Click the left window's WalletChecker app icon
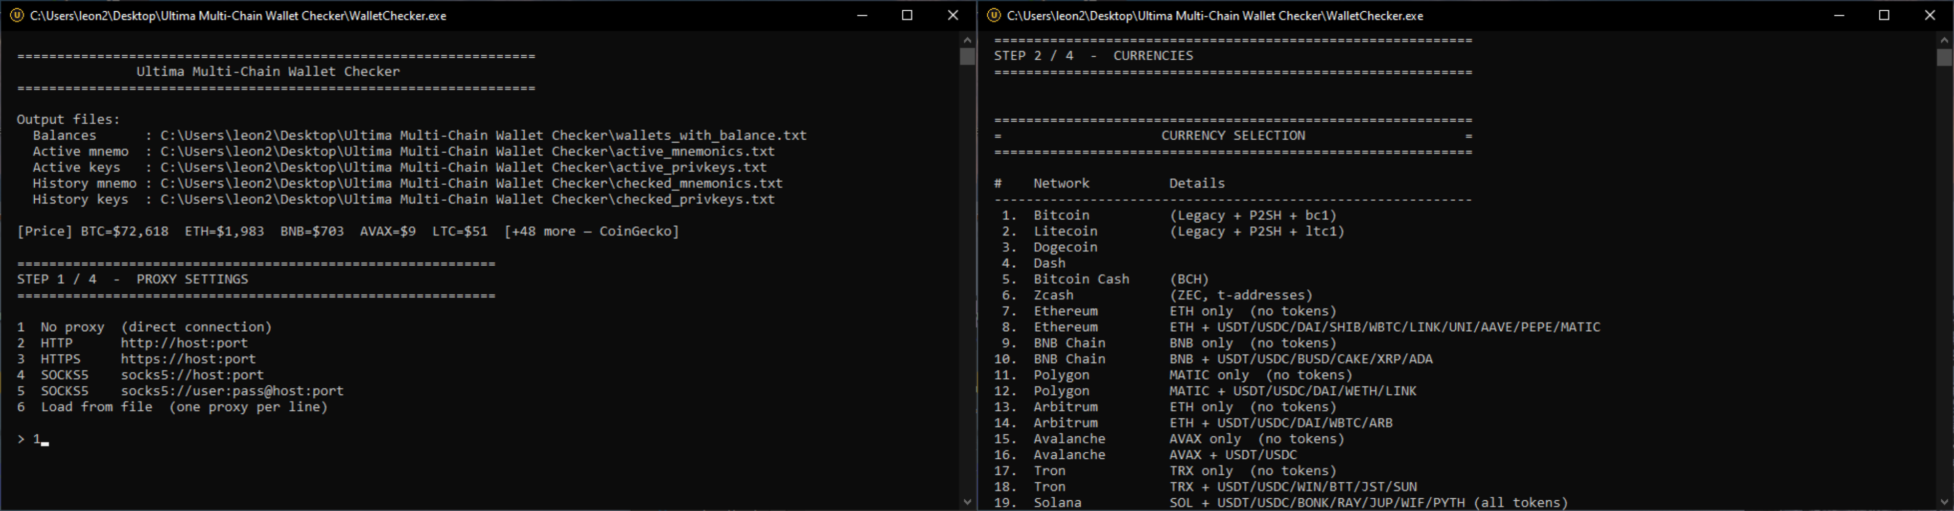This screenshot has height=511, width=1954. 16,15
